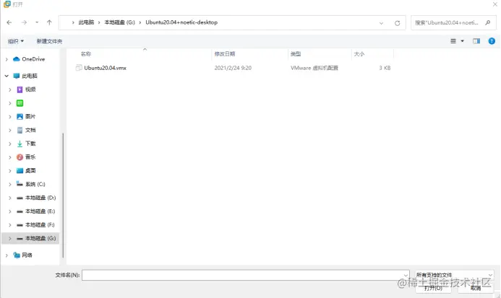Select 本地磁盘 (E:) drive
This screenshot has width=501, height=298.
click(40, 211)
